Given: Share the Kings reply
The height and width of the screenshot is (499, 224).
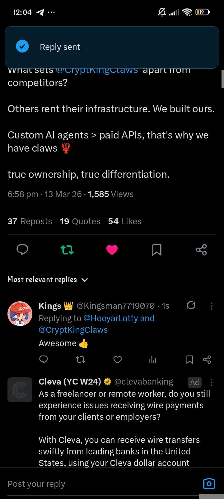Looking at the screenshot, I should click(x=207, y=360).
